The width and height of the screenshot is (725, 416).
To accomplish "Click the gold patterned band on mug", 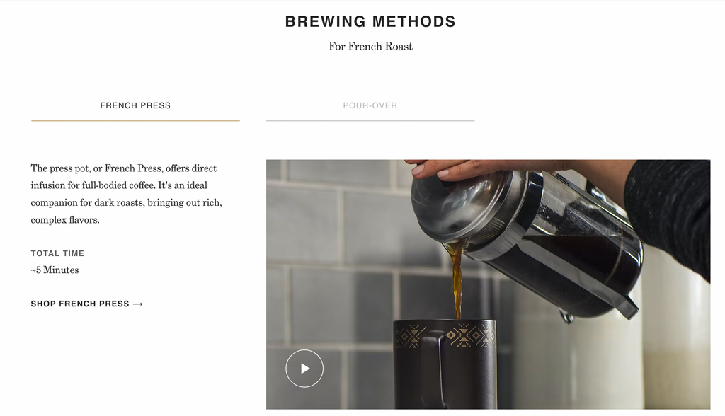I will [x=445, y=335].
